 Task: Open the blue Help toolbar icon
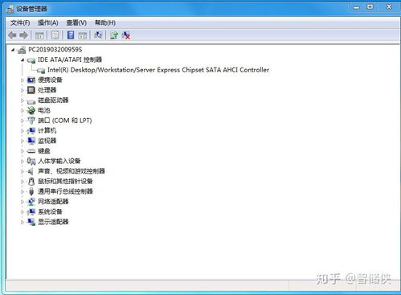coord(71,35)
